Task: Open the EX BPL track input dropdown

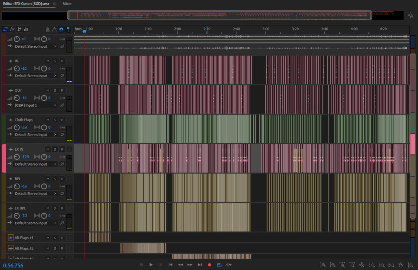Action: tap(36, 223)
